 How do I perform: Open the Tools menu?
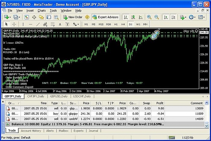click(53, 10)
